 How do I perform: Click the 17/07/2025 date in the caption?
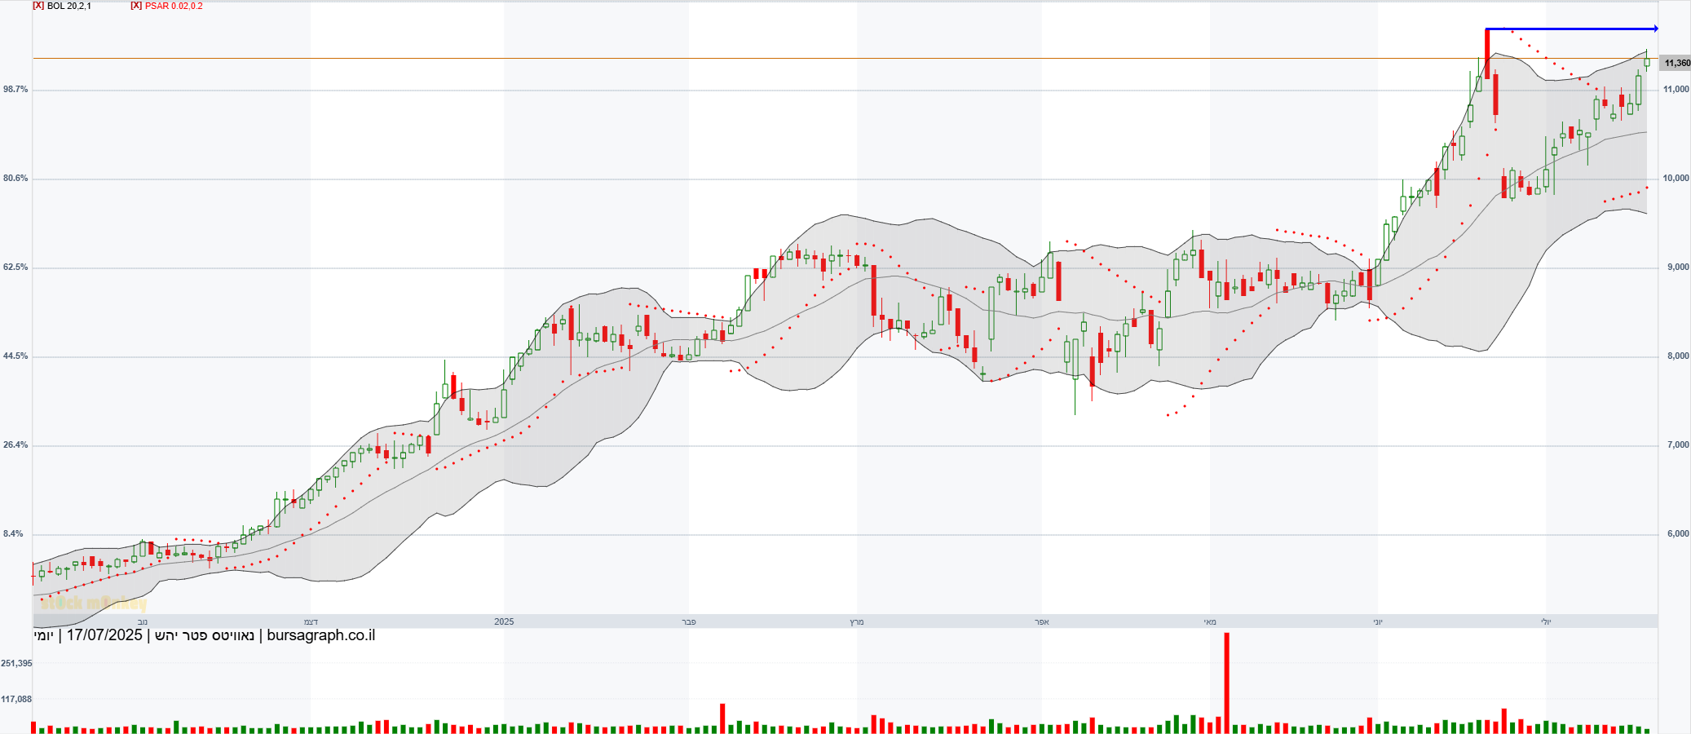coord(104,635)
